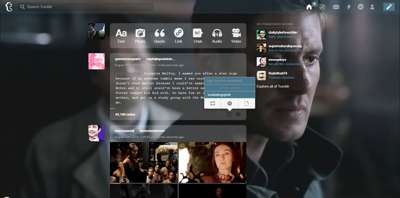Create a new Video post

(x=236, y=36)
